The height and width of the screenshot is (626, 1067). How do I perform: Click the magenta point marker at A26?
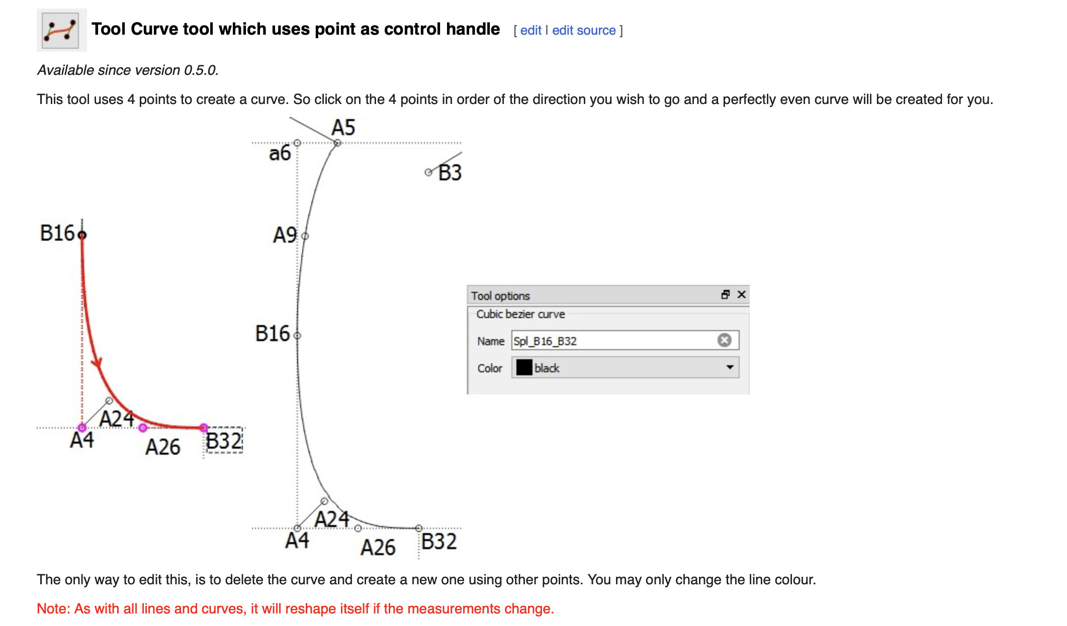click(x=143, y=428)
